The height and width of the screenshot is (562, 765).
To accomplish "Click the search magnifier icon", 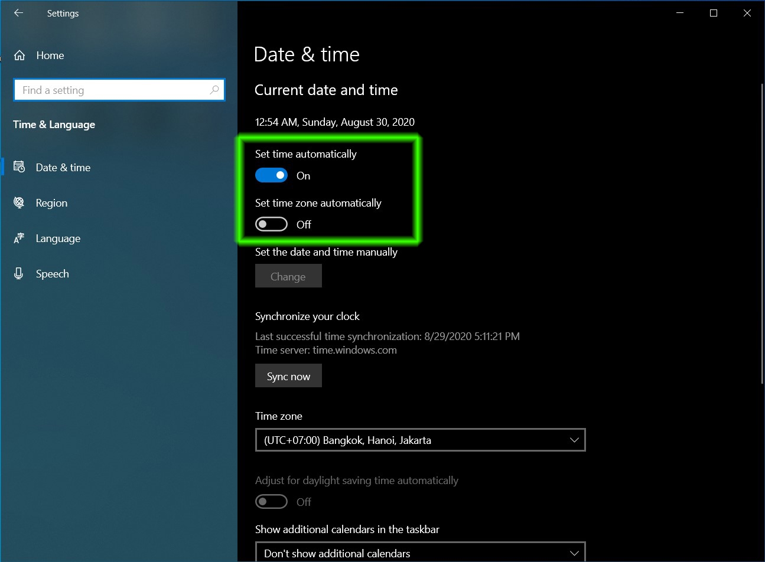I will pyautogui.click(x=214, y=90).
